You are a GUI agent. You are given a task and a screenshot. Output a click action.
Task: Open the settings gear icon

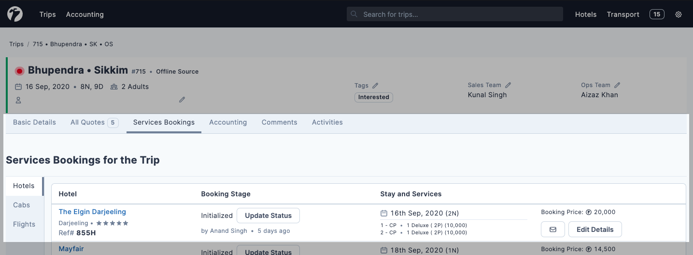coord(679,14)
